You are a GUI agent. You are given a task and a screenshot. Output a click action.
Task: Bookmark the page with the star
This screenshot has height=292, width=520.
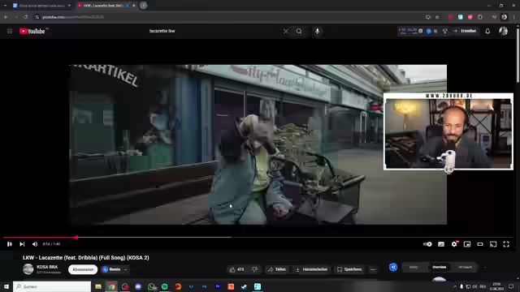tap(437, 17)
